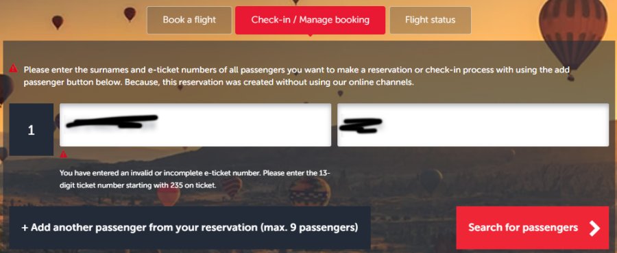Open the Book a flight tab
The width and height of the screenshot is (617, 253).
click(x=189, y=20)
